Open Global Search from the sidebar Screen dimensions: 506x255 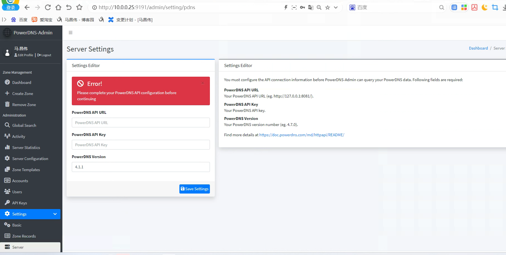coord(30,125)
